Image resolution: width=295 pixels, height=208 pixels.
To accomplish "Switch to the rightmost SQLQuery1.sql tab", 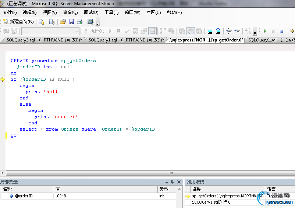I will tap(271, 40).
